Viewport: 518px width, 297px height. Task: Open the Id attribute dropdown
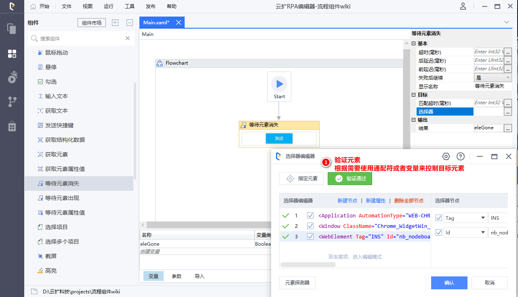click(483, 233)
